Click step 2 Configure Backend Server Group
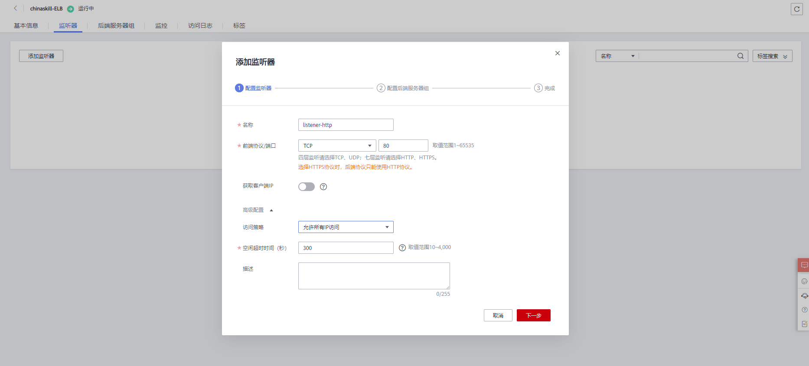Screen dimensions: 809x366 (403, 88)
